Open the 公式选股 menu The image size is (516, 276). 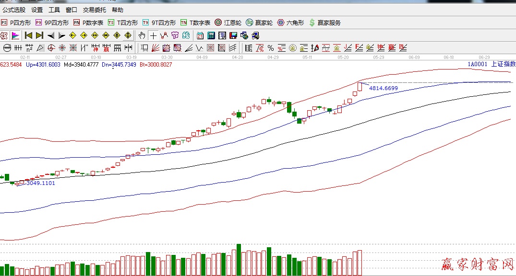(x=14, y=10)
